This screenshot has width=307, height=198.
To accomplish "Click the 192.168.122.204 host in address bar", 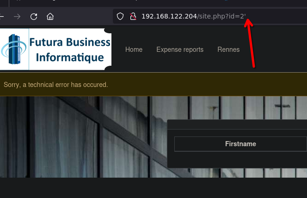I will pos(169,17).
